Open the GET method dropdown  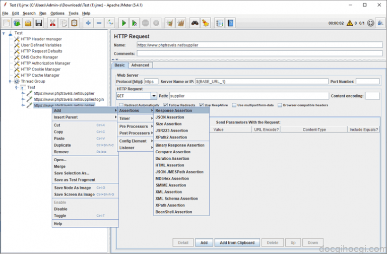pyautogui.click(x=154, y=96)
